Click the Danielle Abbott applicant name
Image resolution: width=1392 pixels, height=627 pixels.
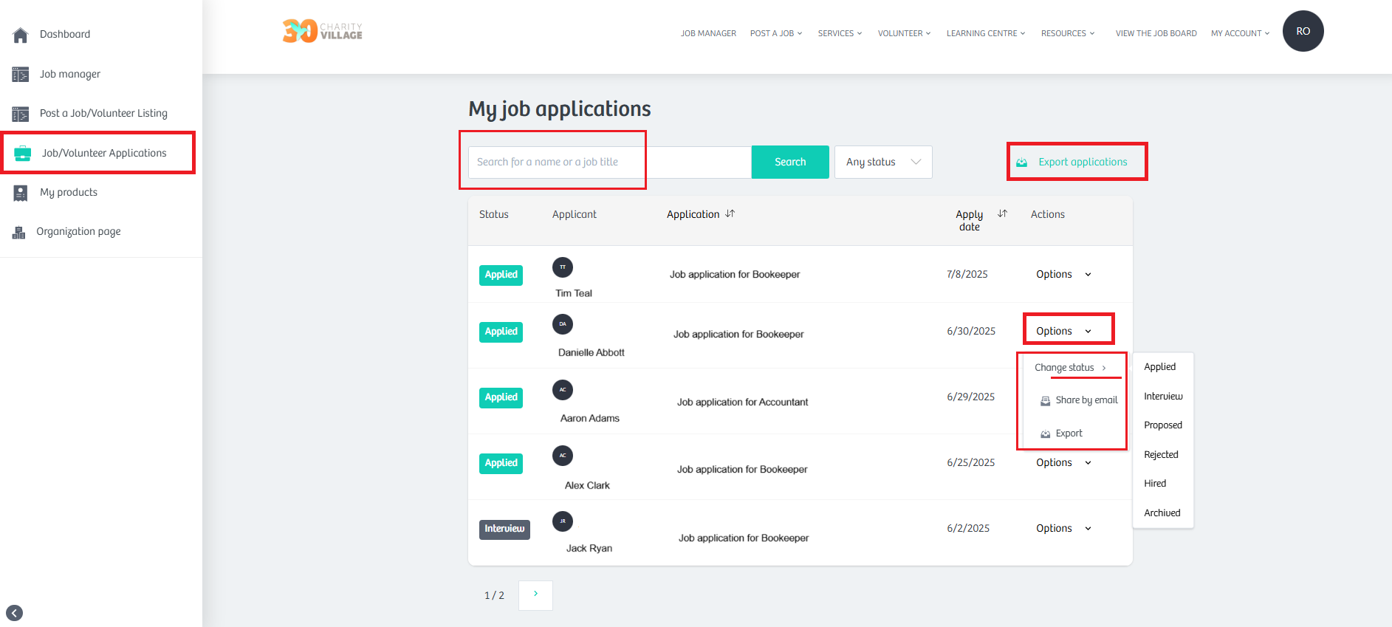pos(591,352)
